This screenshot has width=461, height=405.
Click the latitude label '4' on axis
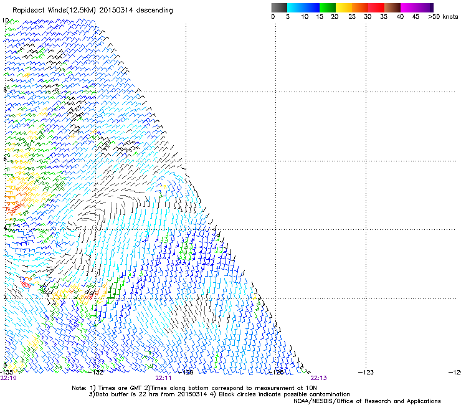tap(5, 227)
